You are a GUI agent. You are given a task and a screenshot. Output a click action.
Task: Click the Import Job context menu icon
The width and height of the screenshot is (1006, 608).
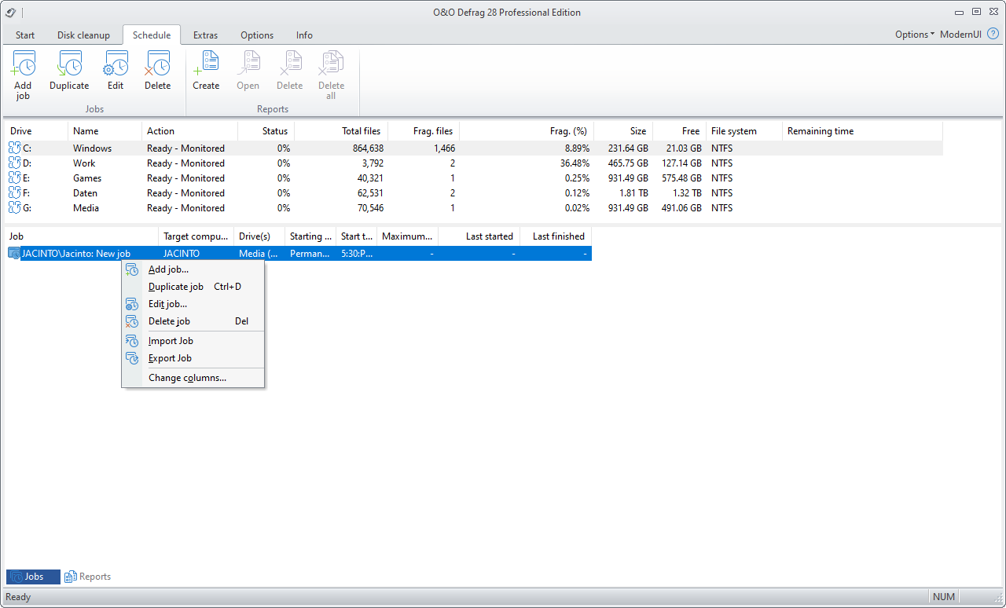pos(132,341)
